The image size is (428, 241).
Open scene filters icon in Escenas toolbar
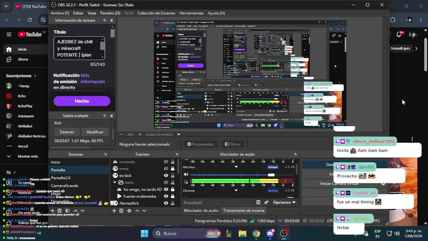(x=67, y=211)
